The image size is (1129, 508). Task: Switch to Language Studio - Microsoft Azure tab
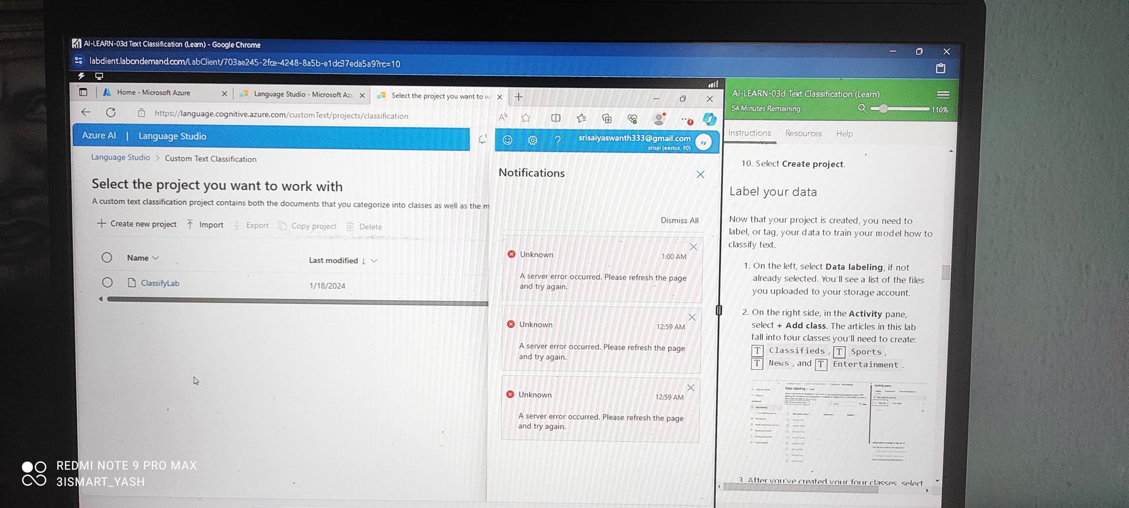303,94
